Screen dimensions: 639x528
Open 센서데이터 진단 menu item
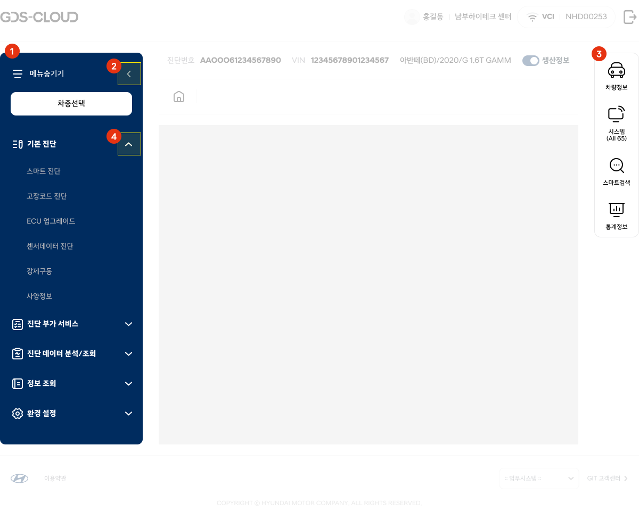point(50,246)
